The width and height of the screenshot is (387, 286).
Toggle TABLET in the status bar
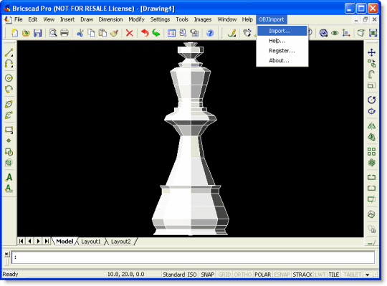352,275
